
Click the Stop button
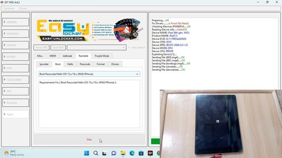tap(89, 140)
